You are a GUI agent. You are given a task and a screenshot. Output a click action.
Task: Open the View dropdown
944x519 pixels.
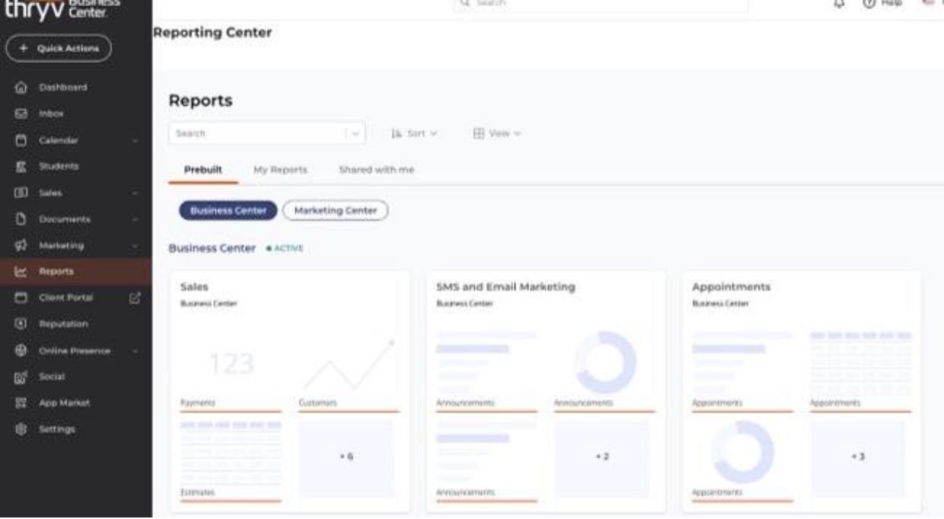pyautogui.click(x=498, y=133)
